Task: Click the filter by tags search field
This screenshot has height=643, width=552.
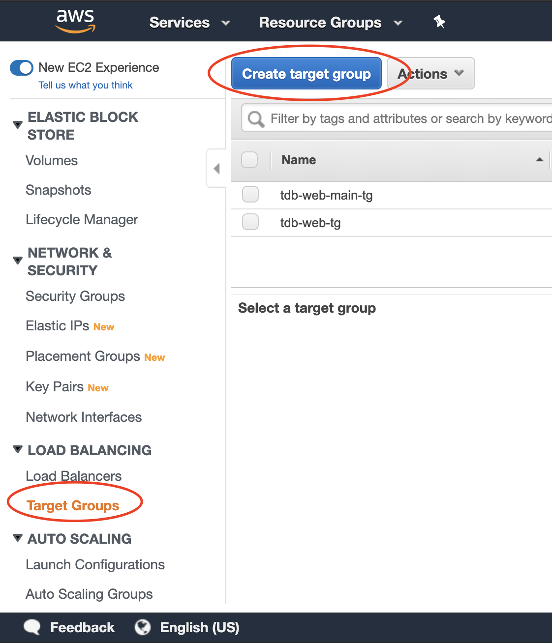Action: [x=408, y=119]
